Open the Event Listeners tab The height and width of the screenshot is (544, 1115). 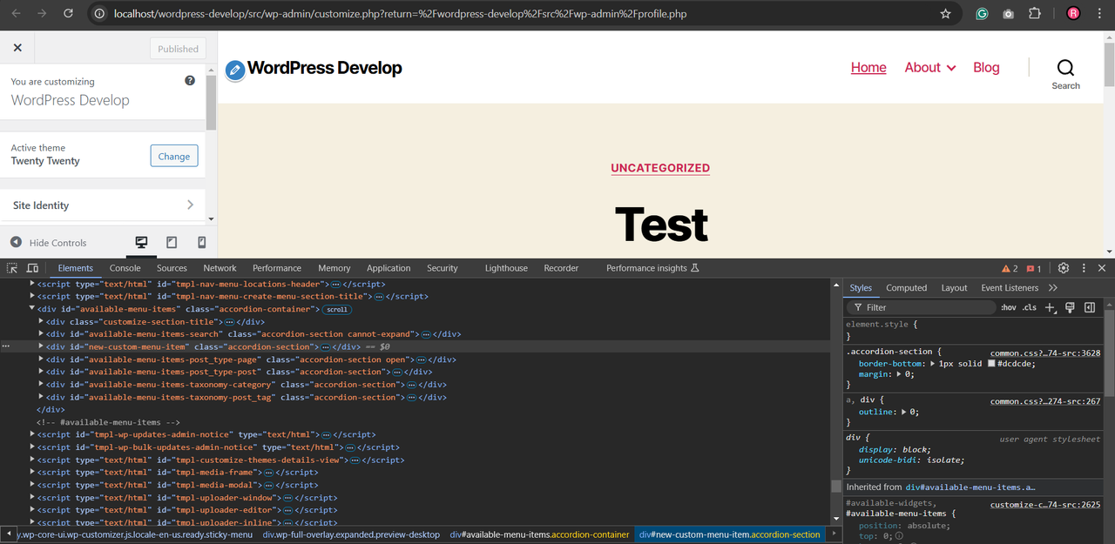tap(1010, 288)
